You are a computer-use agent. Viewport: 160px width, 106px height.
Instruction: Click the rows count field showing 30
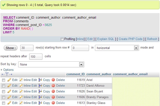[x=27, y=48]
